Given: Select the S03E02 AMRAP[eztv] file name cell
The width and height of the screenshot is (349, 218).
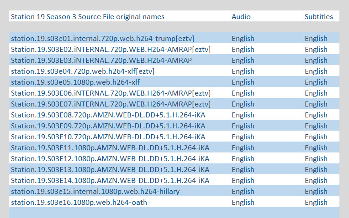Looking at the screenshot, I should pyautogui.click(x=111, y=50).
